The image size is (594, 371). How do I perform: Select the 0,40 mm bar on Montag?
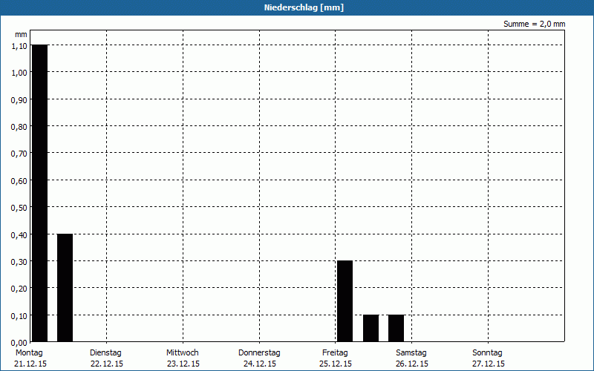[x=65, y=288]
